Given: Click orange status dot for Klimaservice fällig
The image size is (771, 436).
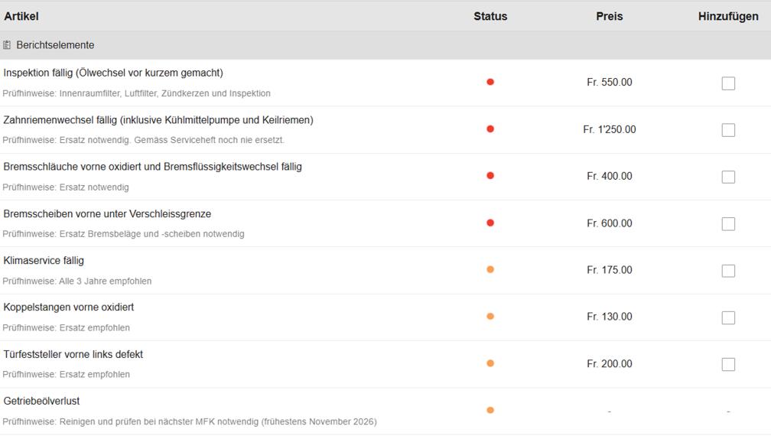Looking at the screenshot, I should (x=490, y=269).
